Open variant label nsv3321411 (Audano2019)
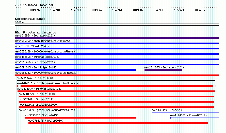 point(36,99)
